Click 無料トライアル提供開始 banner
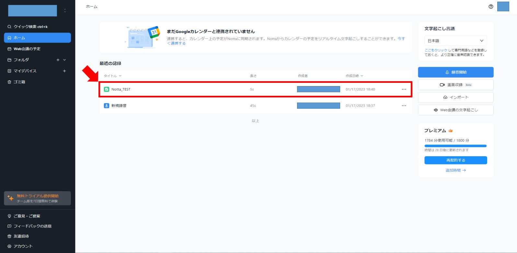Image resolution: width=517 pixels, height=253 pixels. (37, 198)
